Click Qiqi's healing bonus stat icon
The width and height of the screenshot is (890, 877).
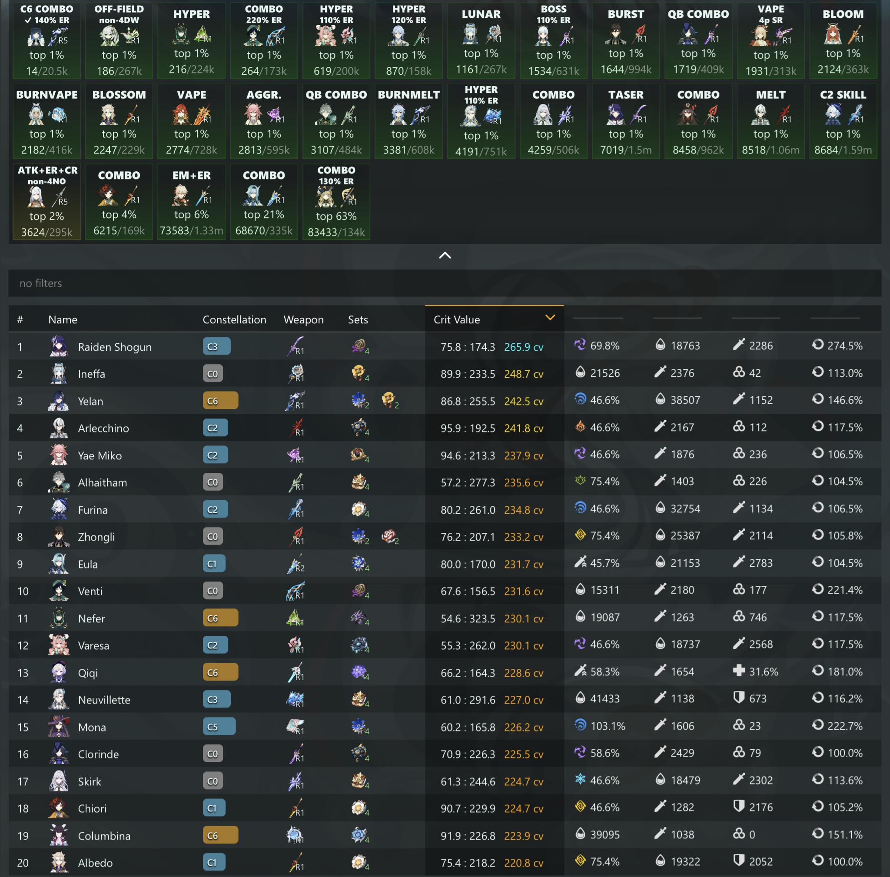(739, 671)
